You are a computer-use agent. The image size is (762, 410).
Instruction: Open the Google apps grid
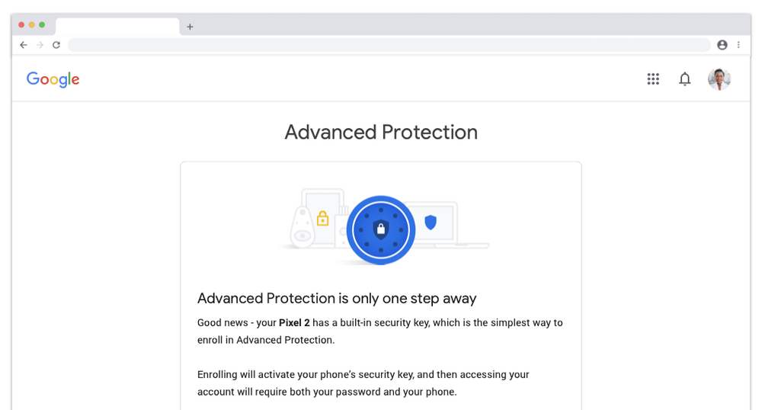[653, 78]
